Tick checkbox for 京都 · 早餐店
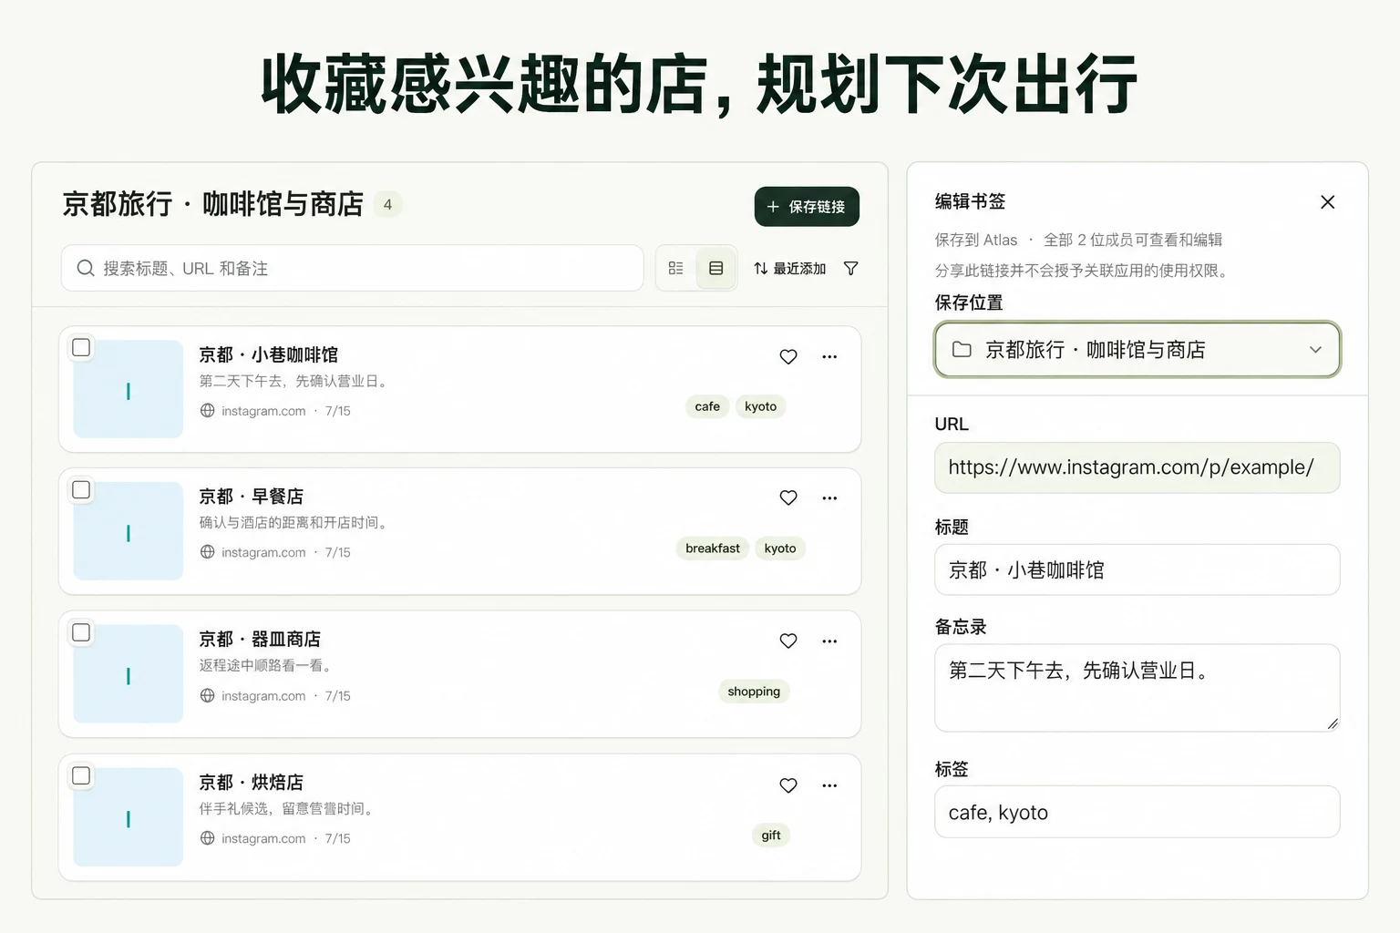The width and height of the screenshot is (1400, 933). pos(81,489)
